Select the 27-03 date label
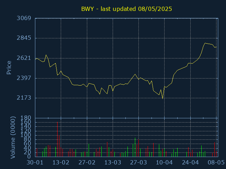 (x=138, y=163)
